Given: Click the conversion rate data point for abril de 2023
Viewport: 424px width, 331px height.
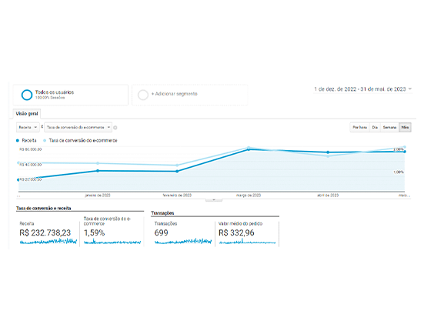Looking at the screenshot, I should coord(328,156).
